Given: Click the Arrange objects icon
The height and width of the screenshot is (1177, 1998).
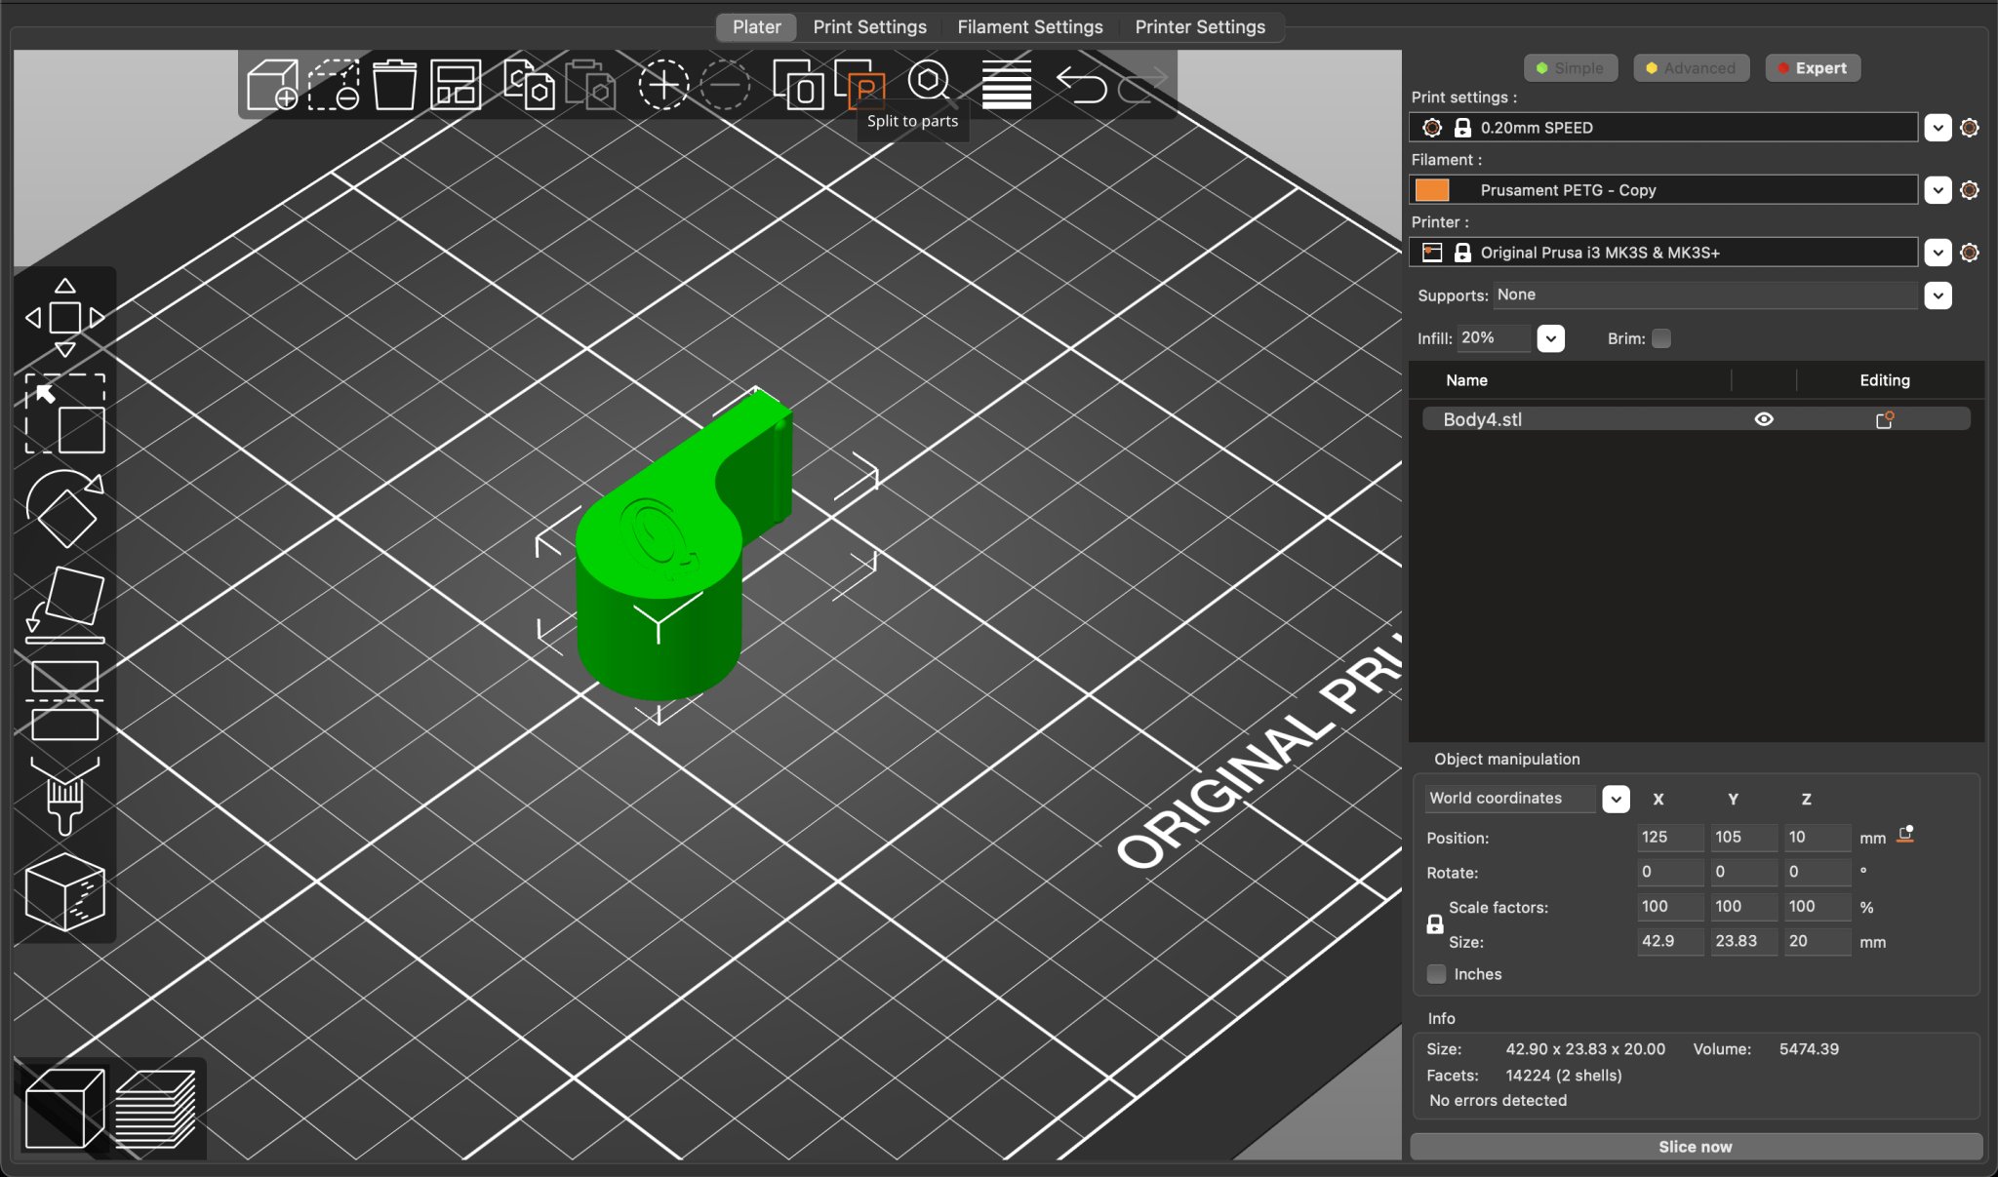Looking at the screenshot, I should [x=456, y=85].
